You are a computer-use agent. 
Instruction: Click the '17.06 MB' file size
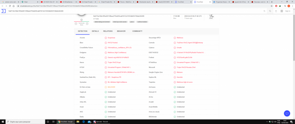[x=176, y=16]
